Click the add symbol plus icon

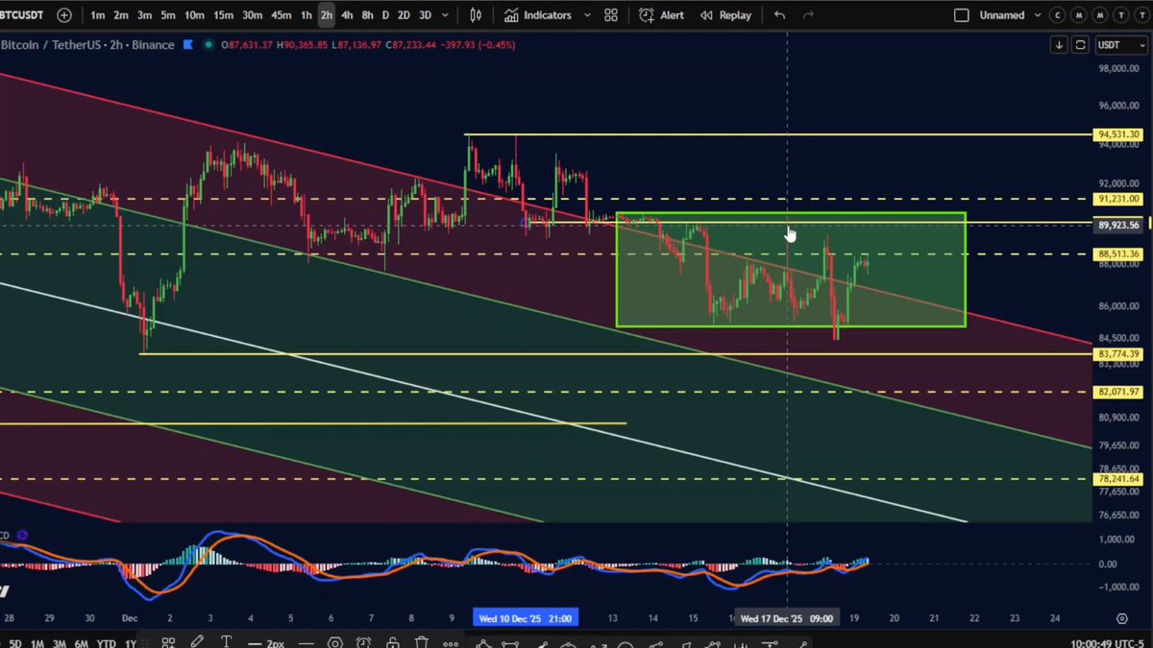click(x=63, y=15)
